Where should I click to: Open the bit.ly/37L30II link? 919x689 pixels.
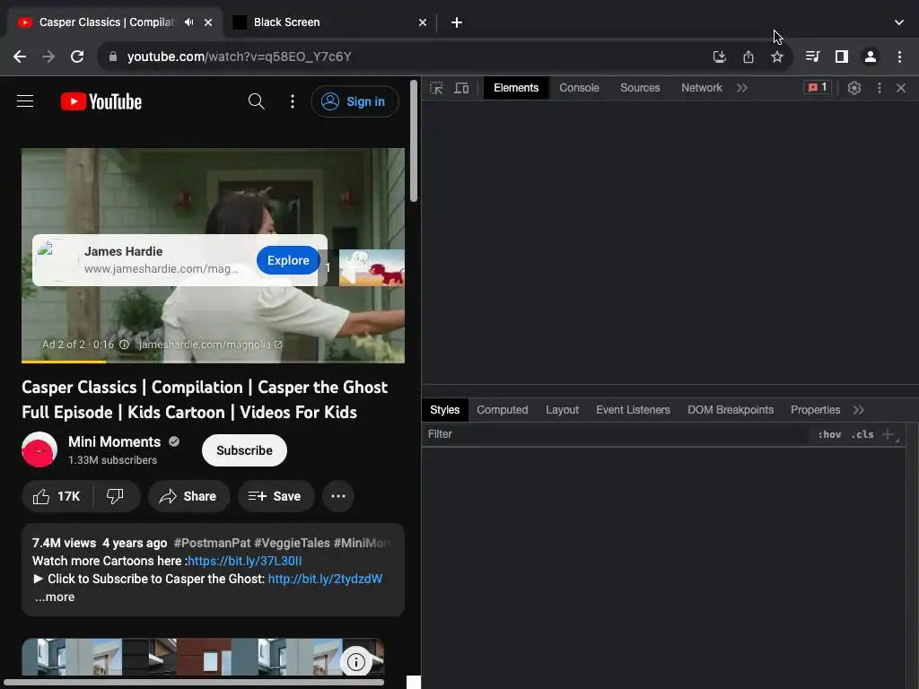[x=244, y=561]
